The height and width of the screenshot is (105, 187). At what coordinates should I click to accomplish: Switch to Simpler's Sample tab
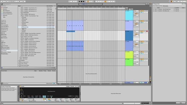[68, 86]
